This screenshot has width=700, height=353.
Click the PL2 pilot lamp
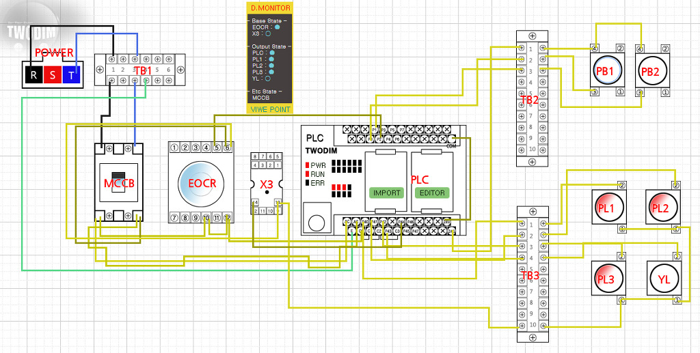click(x=662, y=208)
